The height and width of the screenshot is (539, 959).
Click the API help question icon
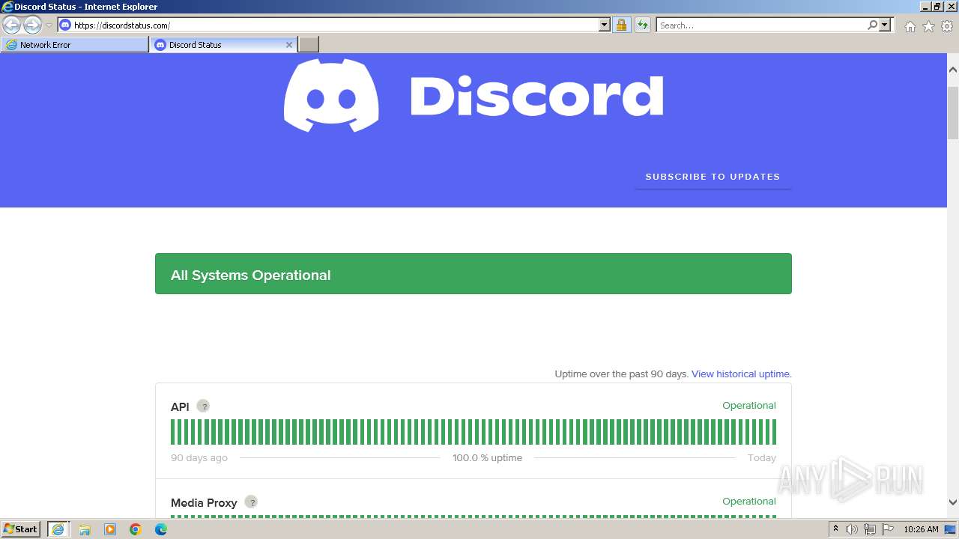click(x=203, y=406)
